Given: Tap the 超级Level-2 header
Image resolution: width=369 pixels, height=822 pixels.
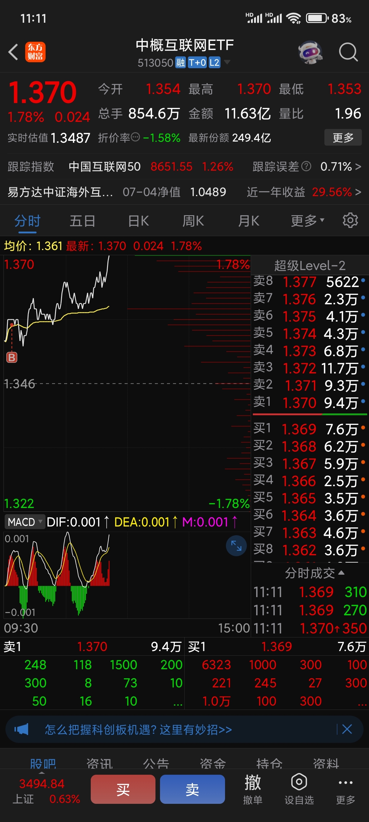Looking at the screenshot, I should point(310,265).
